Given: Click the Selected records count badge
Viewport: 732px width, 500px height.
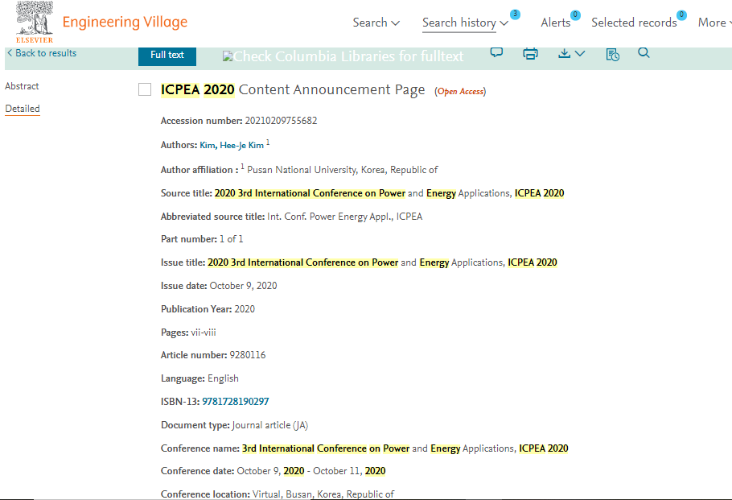Looking at the screenshot, I should [681, 15].
